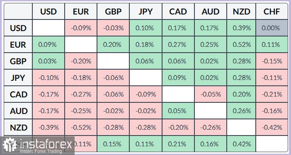
Task: Click the GBP column header
Action: 113,12
